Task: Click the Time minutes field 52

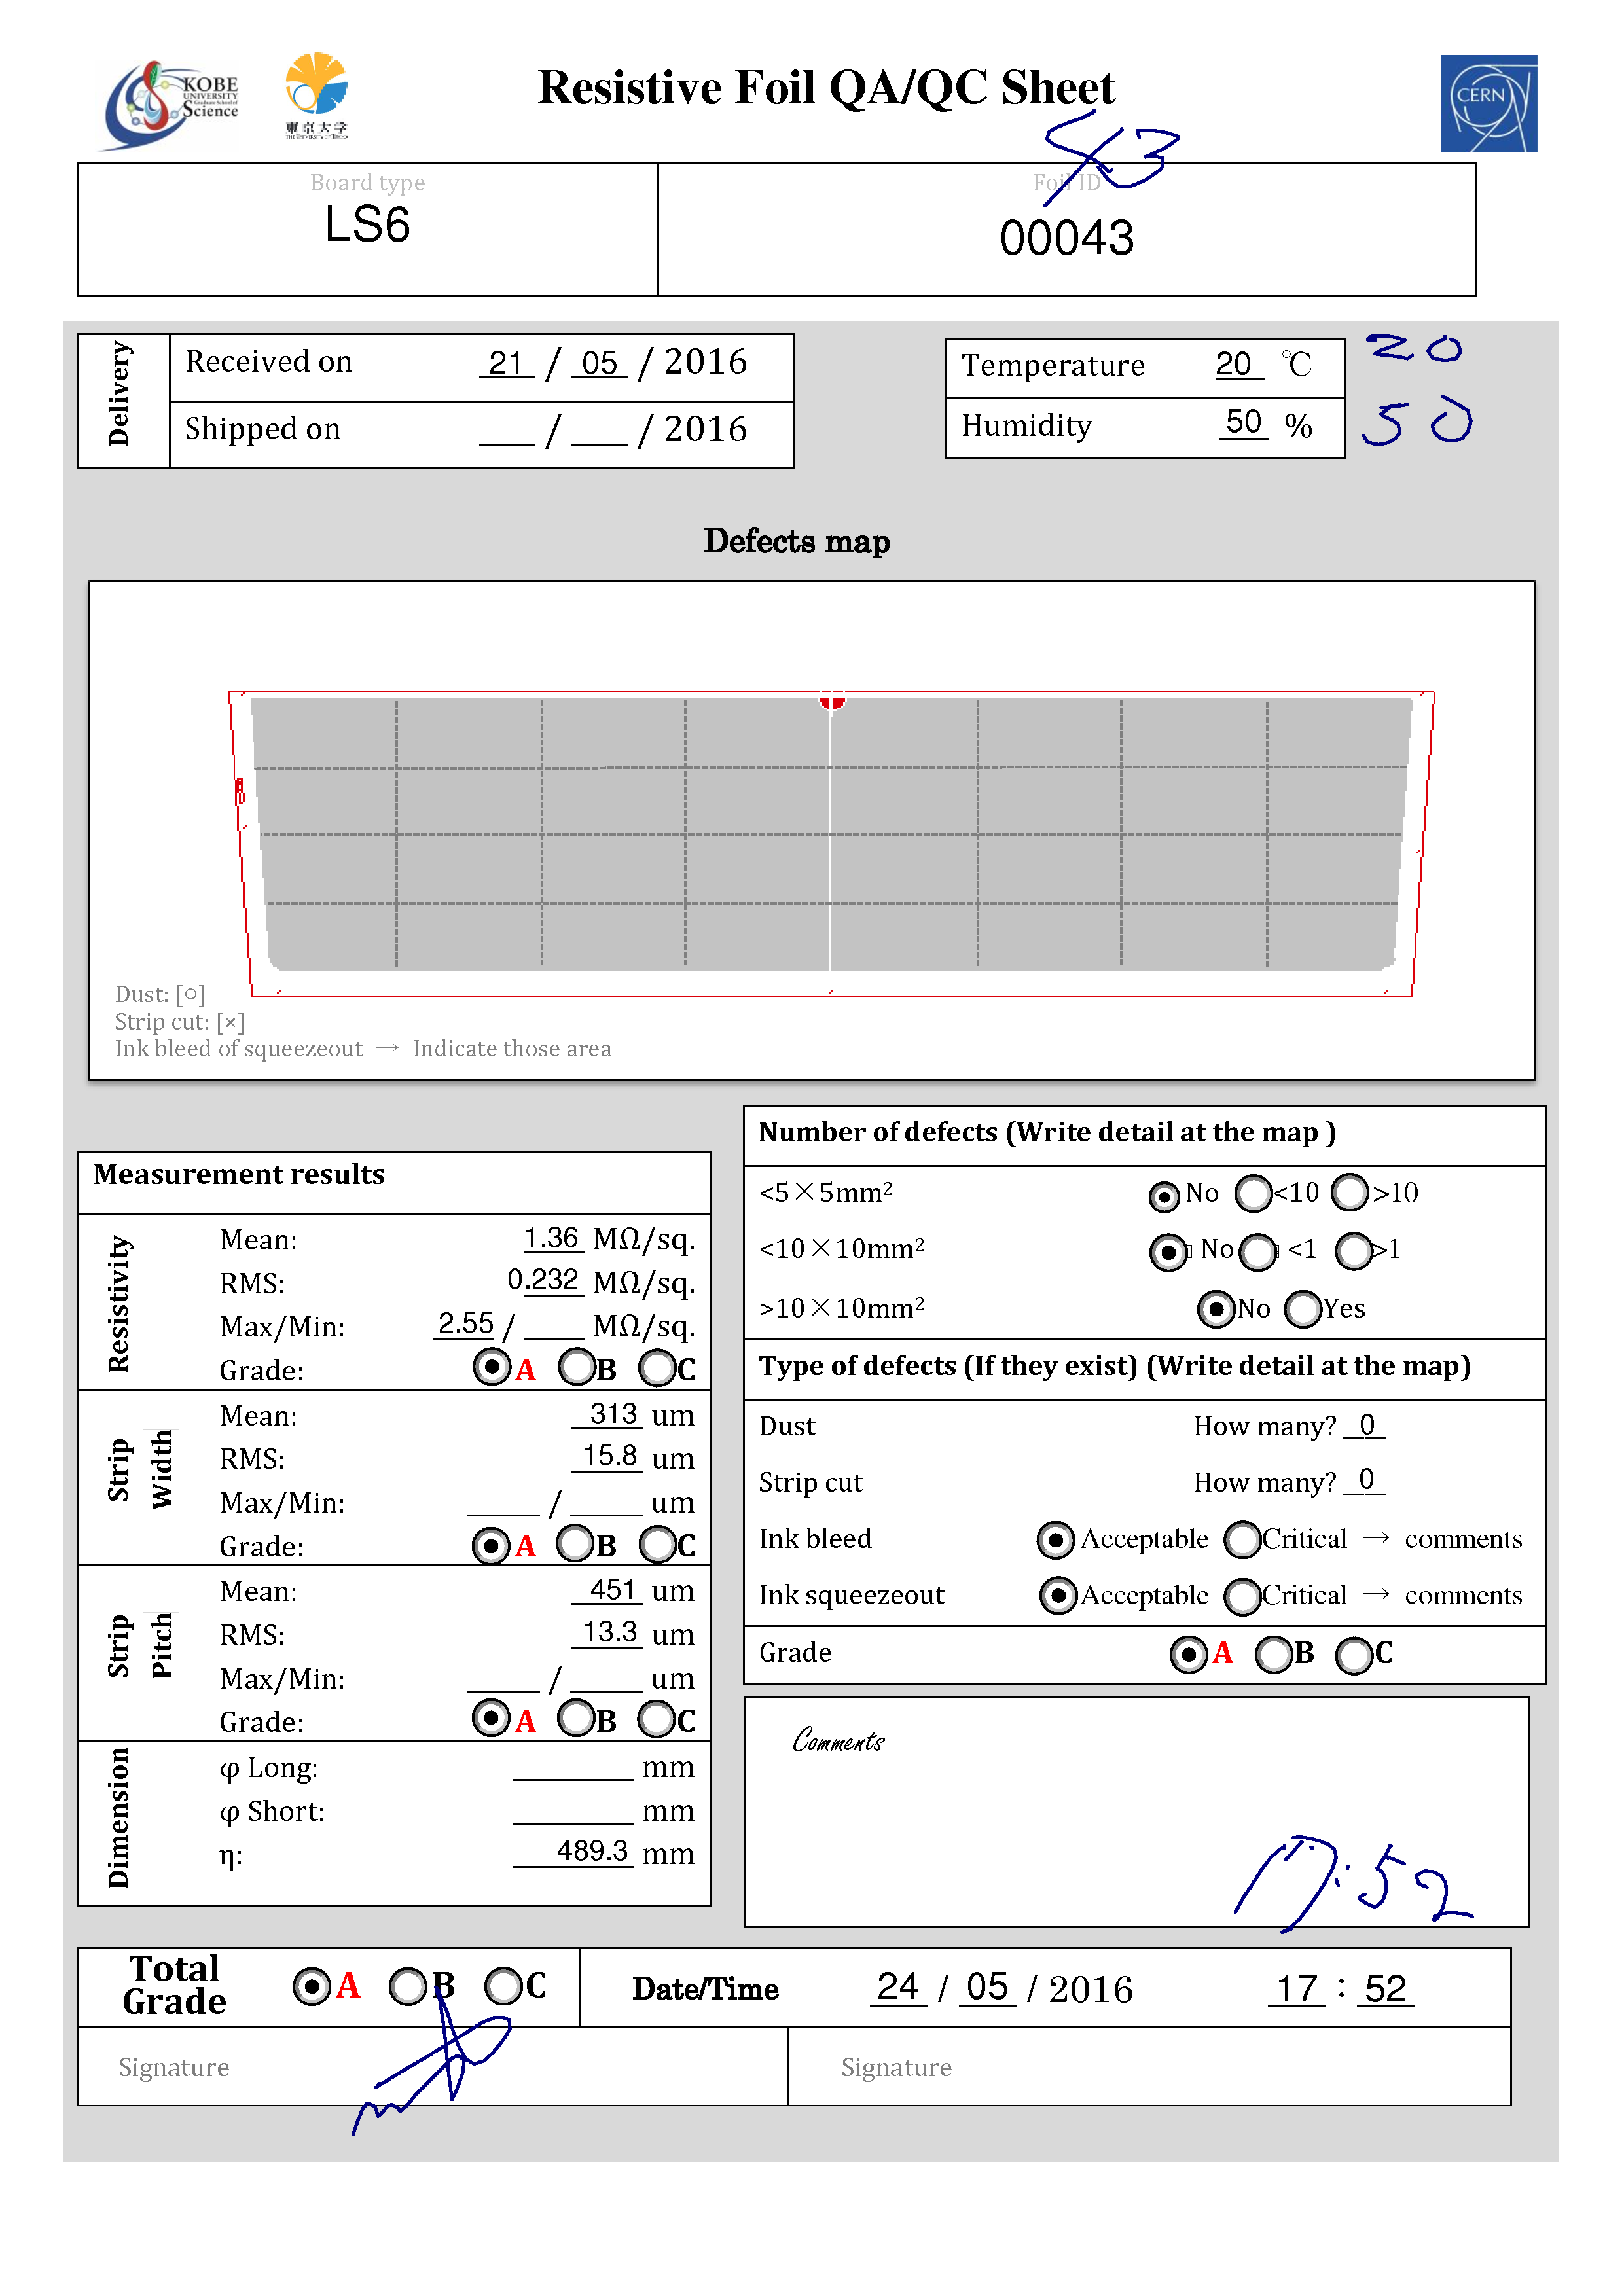Action: coord(1385,1989)
